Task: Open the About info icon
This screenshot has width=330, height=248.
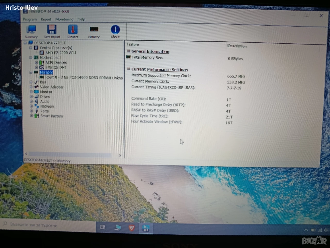Action: tap(115, 32)
